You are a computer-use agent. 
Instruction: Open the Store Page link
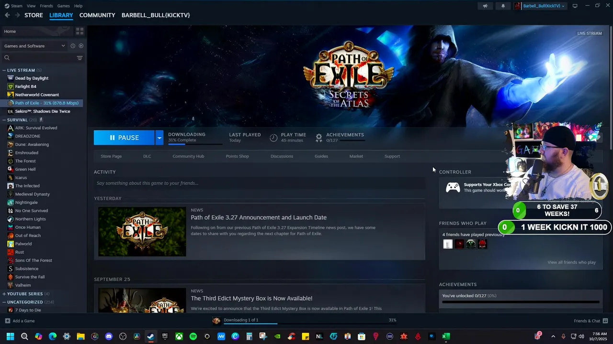111,156
